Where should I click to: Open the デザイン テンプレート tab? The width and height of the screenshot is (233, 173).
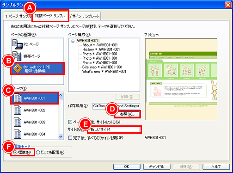(84, 16)
